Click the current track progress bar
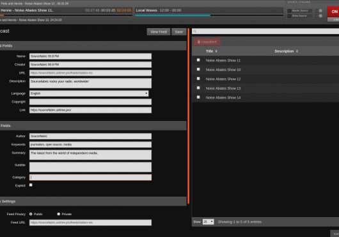The height and width of the screenshot is (237, 339). pyautogui.click(x=66, y=15)
